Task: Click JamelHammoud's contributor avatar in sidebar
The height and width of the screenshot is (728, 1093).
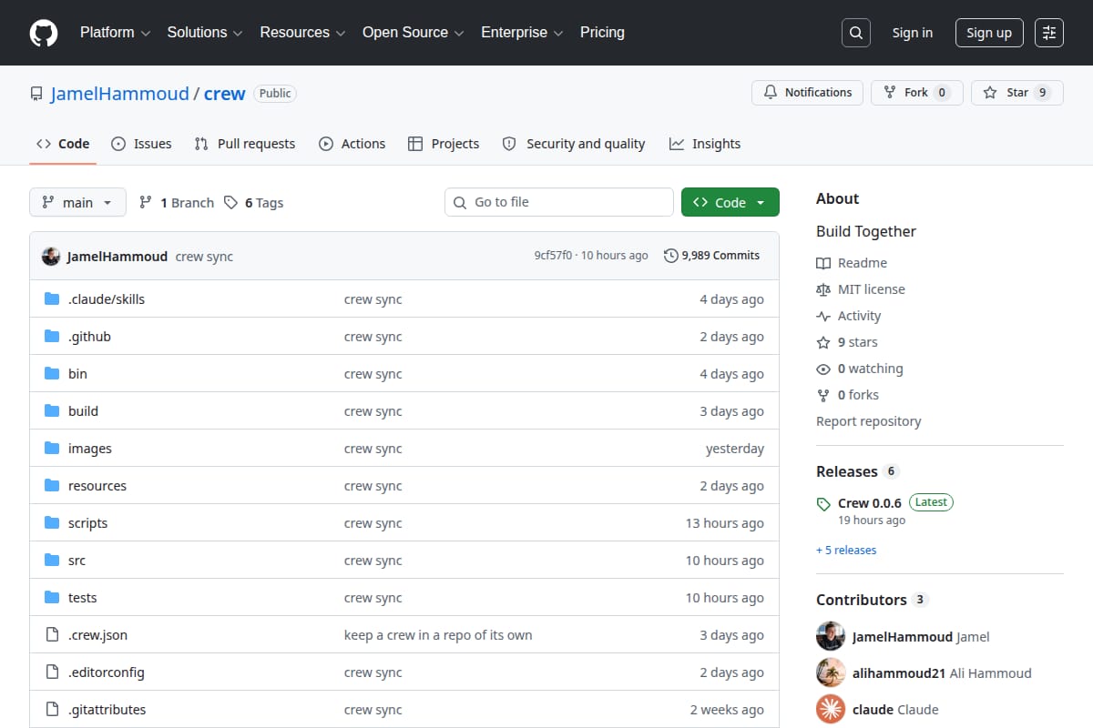Action: (x=831, y=636)
